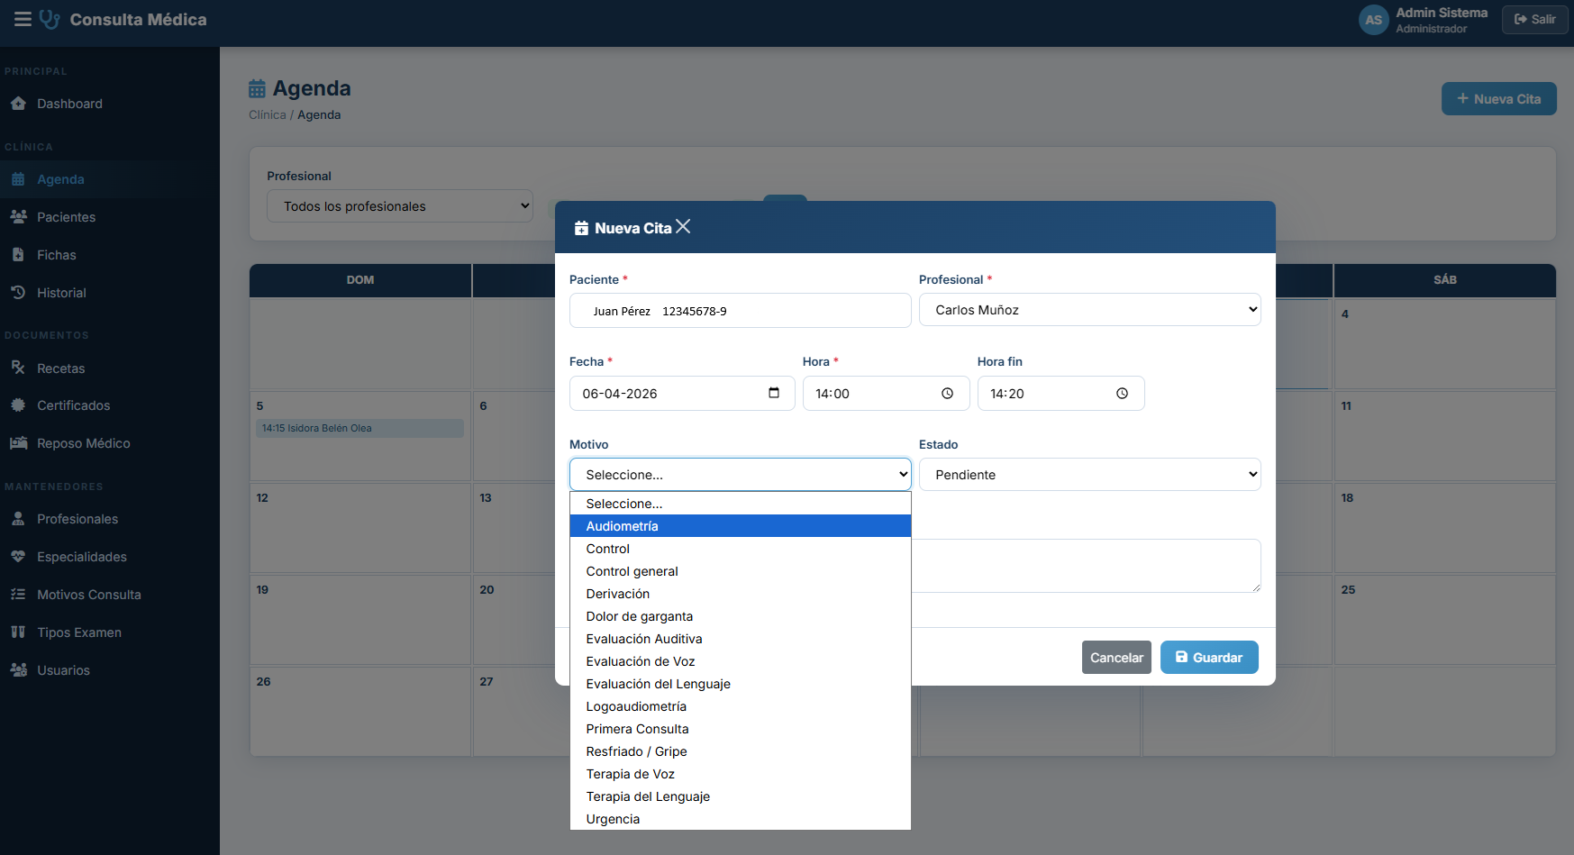Log out with the Salir button

pos(1535,19)
